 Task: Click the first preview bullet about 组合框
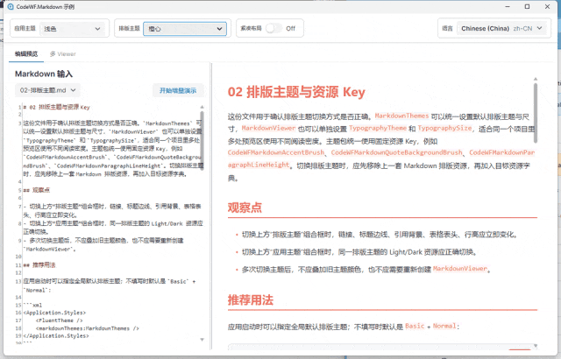380,235
